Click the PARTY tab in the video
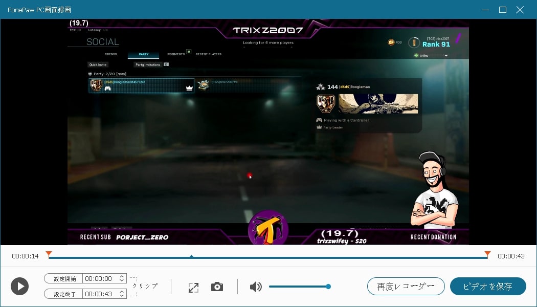Image resolution: width=537 pixels, height=307 pixels. (144, 54)
